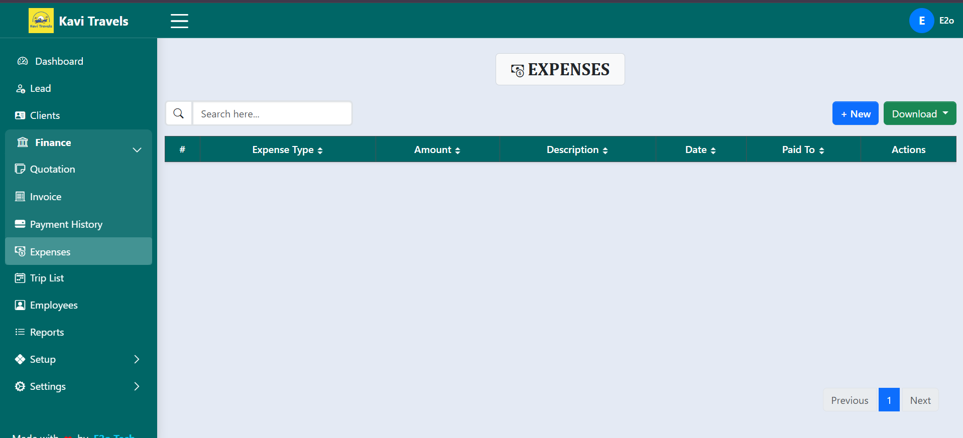Screen dimensions: 963x438
Task: Focus the Search here input field
Action: coord(272,114)
